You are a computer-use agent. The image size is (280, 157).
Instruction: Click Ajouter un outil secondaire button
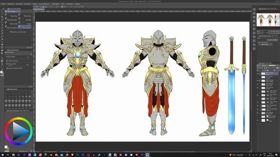18,32
